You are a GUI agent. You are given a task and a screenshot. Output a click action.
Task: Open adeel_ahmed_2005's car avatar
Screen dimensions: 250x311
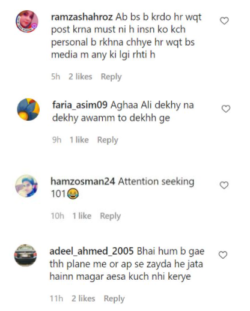click(x=25, y=255)
